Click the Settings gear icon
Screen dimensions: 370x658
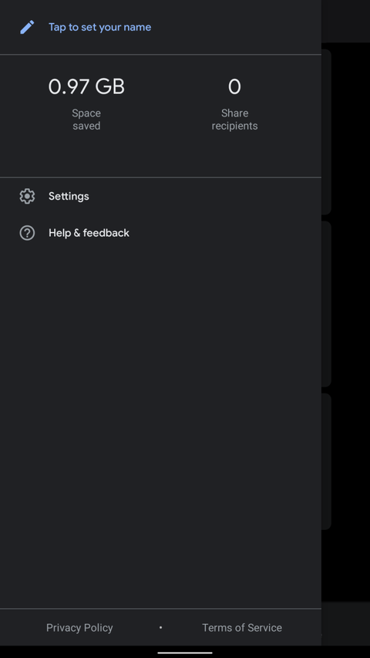(x=27, y=196)
